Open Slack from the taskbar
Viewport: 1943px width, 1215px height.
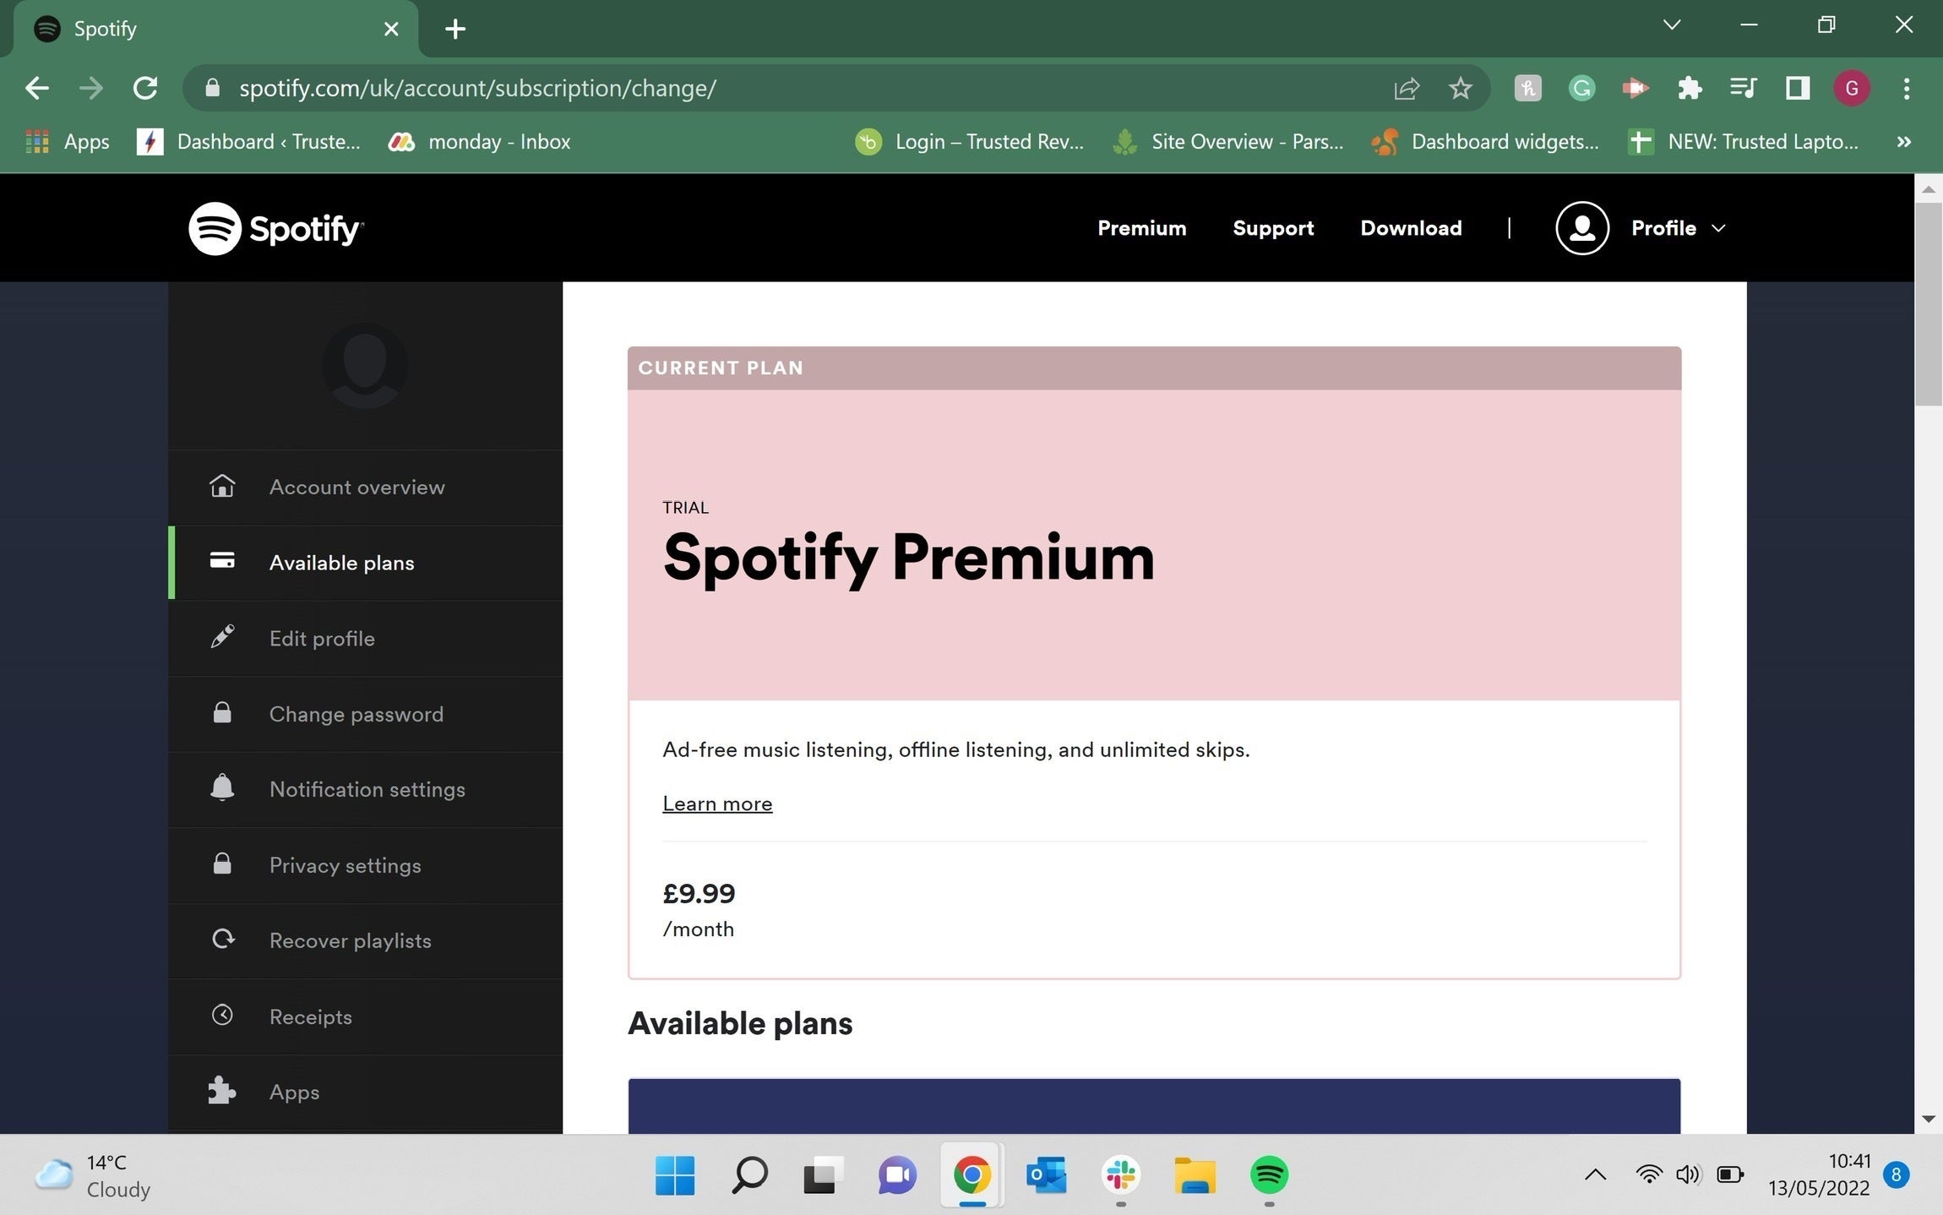coord(1121,1175)
